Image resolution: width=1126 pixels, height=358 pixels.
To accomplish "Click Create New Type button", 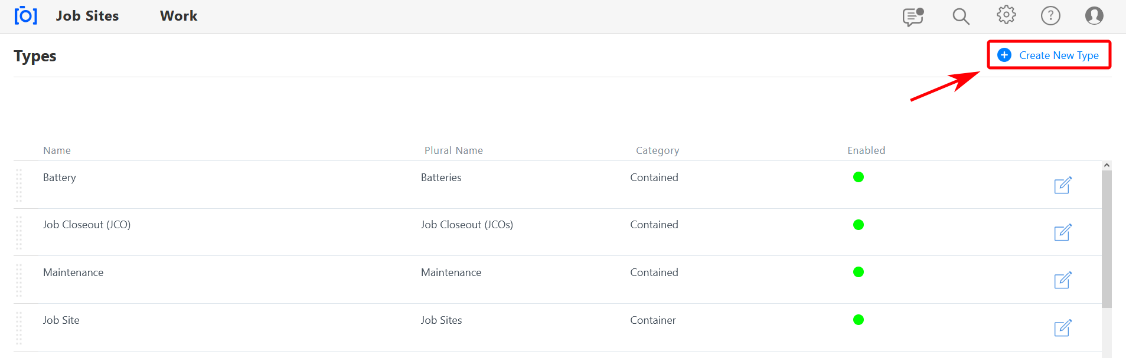I will [1049, 55].
